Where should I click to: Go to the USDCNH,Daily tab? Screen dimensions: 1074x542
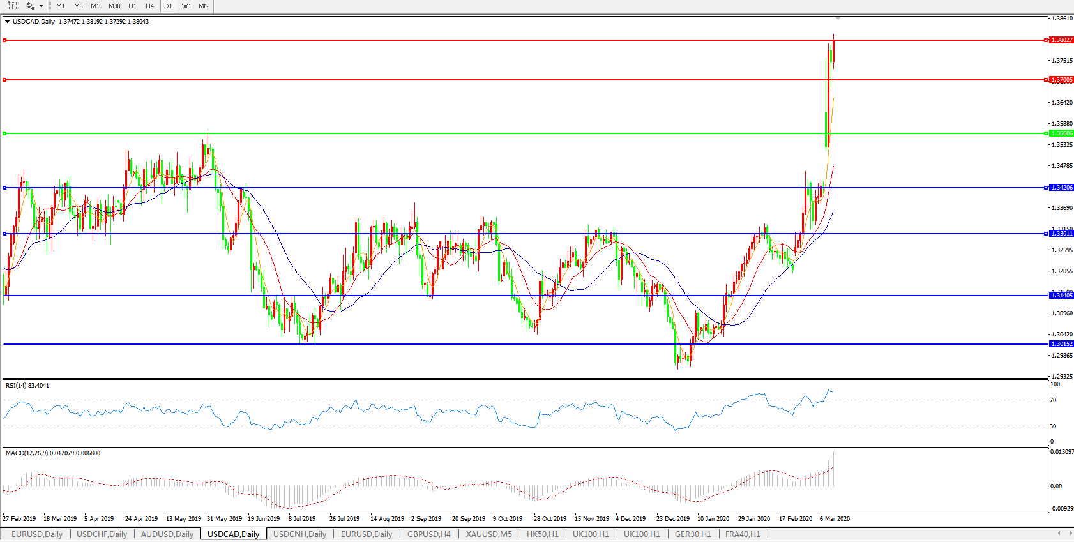pyautogui.click(x=299, y=534)
